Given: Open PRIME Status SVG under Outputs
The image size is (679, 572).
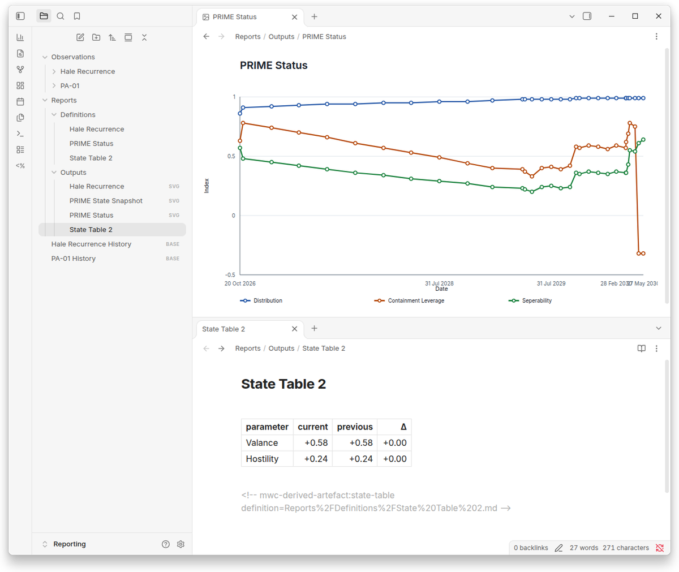Looking at the screenshot, I should tap(112, 216).
